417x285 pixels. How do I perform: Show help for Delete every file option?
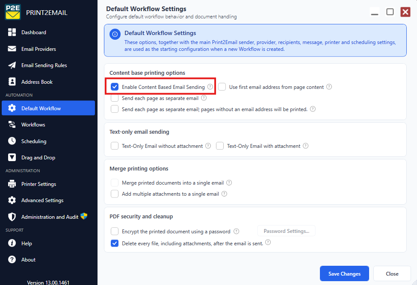click(268, 242)
